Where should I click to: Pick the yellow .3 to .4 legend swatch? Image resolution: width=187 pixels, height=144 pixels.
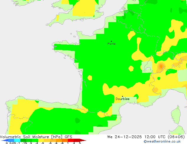click(x=41, y=140)
